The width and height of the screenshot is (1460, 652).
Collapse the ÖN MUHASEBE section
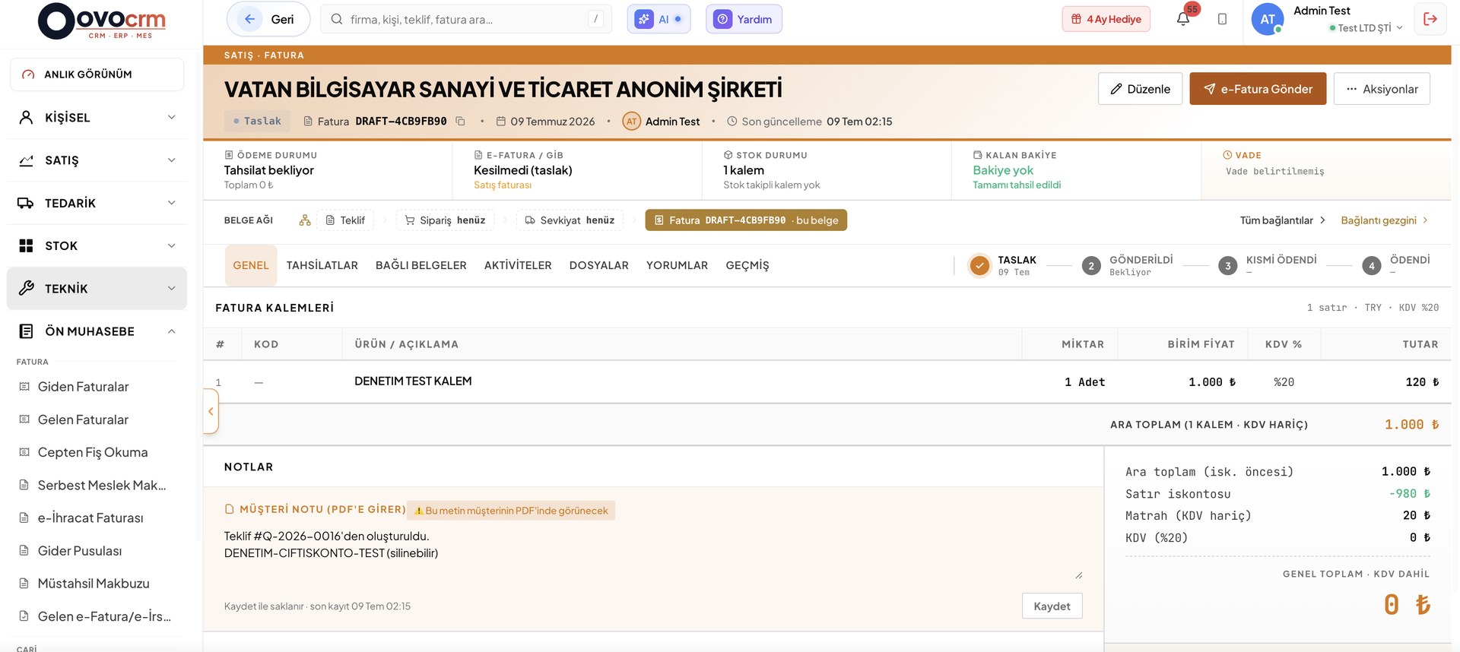tap(97, 331)
